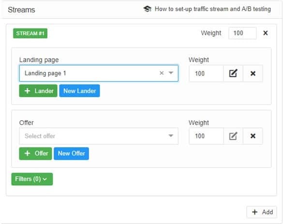
Task: Click the graduation cap tutorial icon
Action: (x=147, y=9)
